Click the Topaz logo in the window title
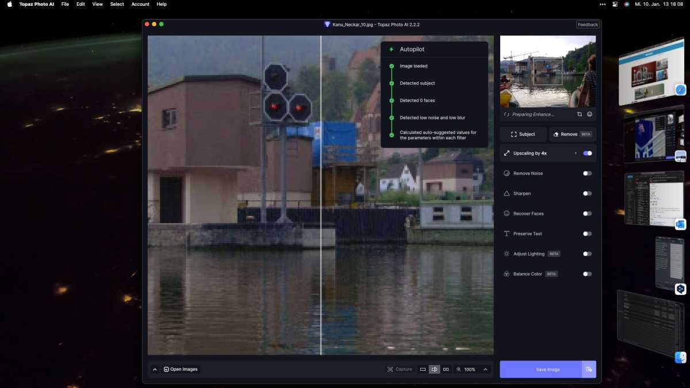The height and width of the screenshot is (388, 690). coord(327,25)
